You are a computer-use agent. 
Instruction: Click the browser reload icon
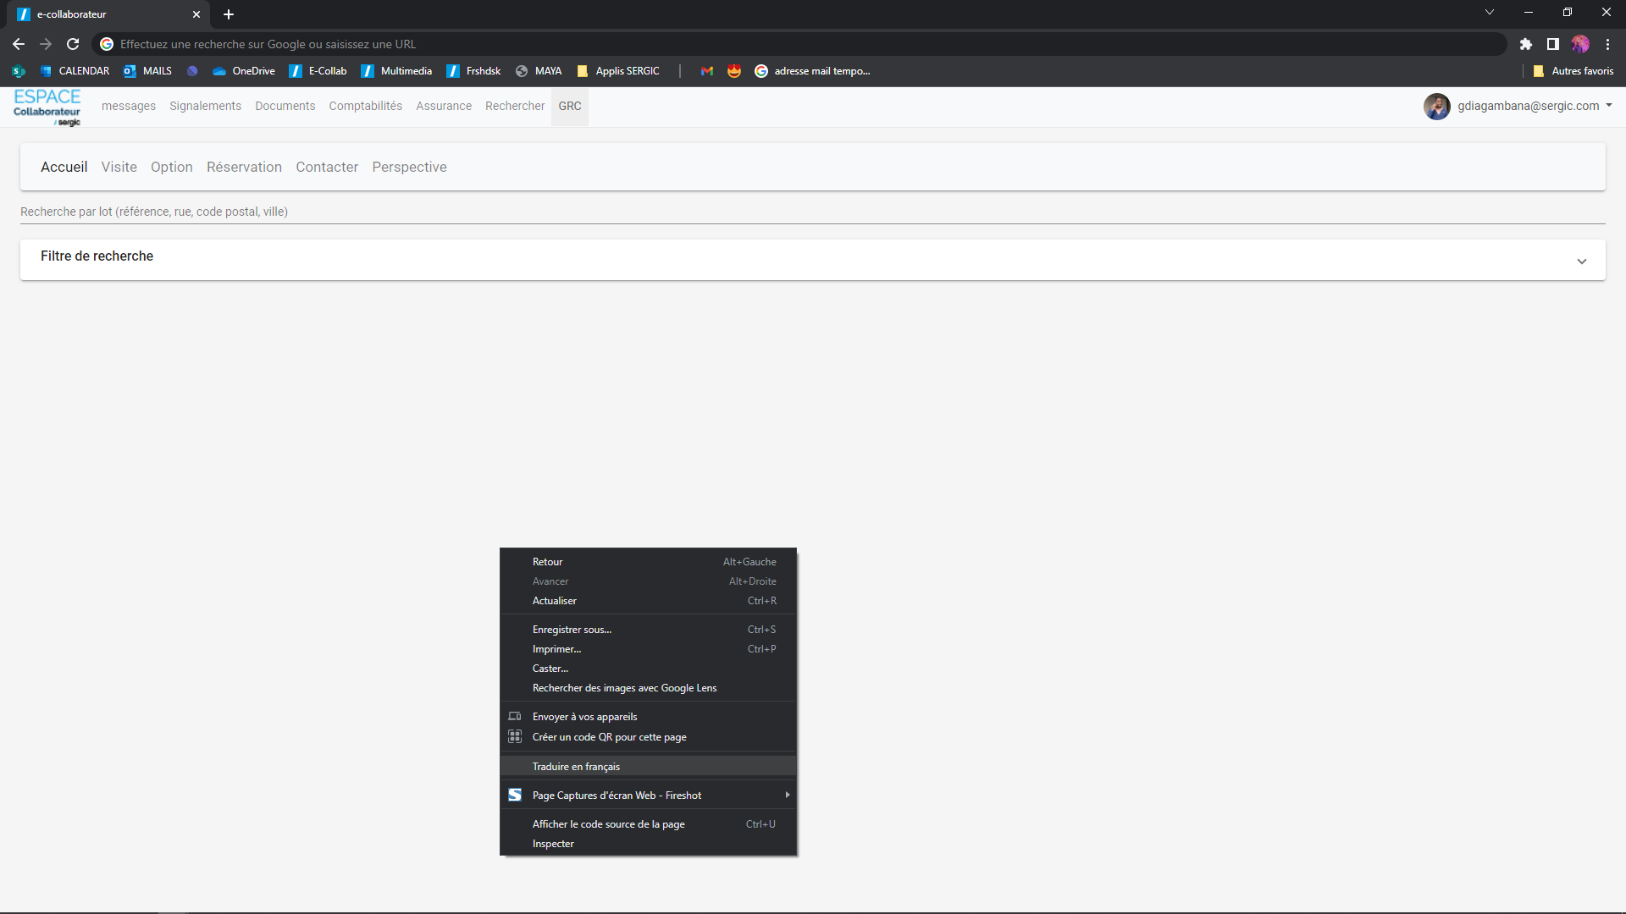pyautogui.click(x=73, y=44)
